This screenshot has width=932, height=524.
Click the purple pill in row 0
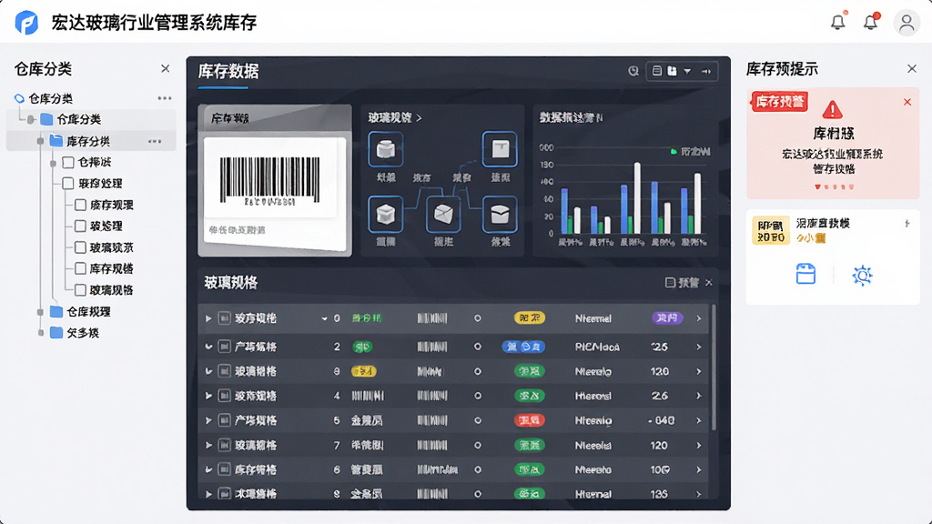tap(667, 317)
